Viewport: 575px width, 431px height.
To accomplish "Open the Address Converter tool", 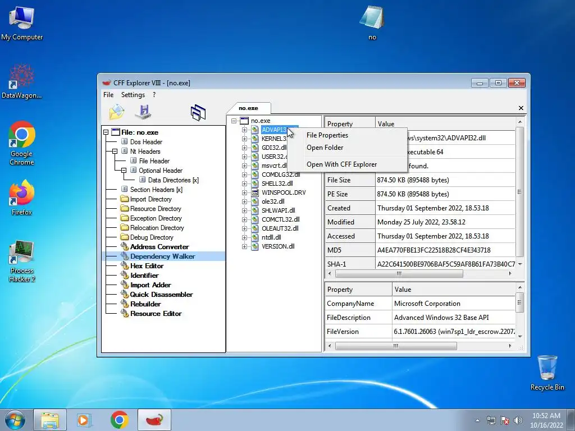I will pyautogui.click(x=159, y=247).
